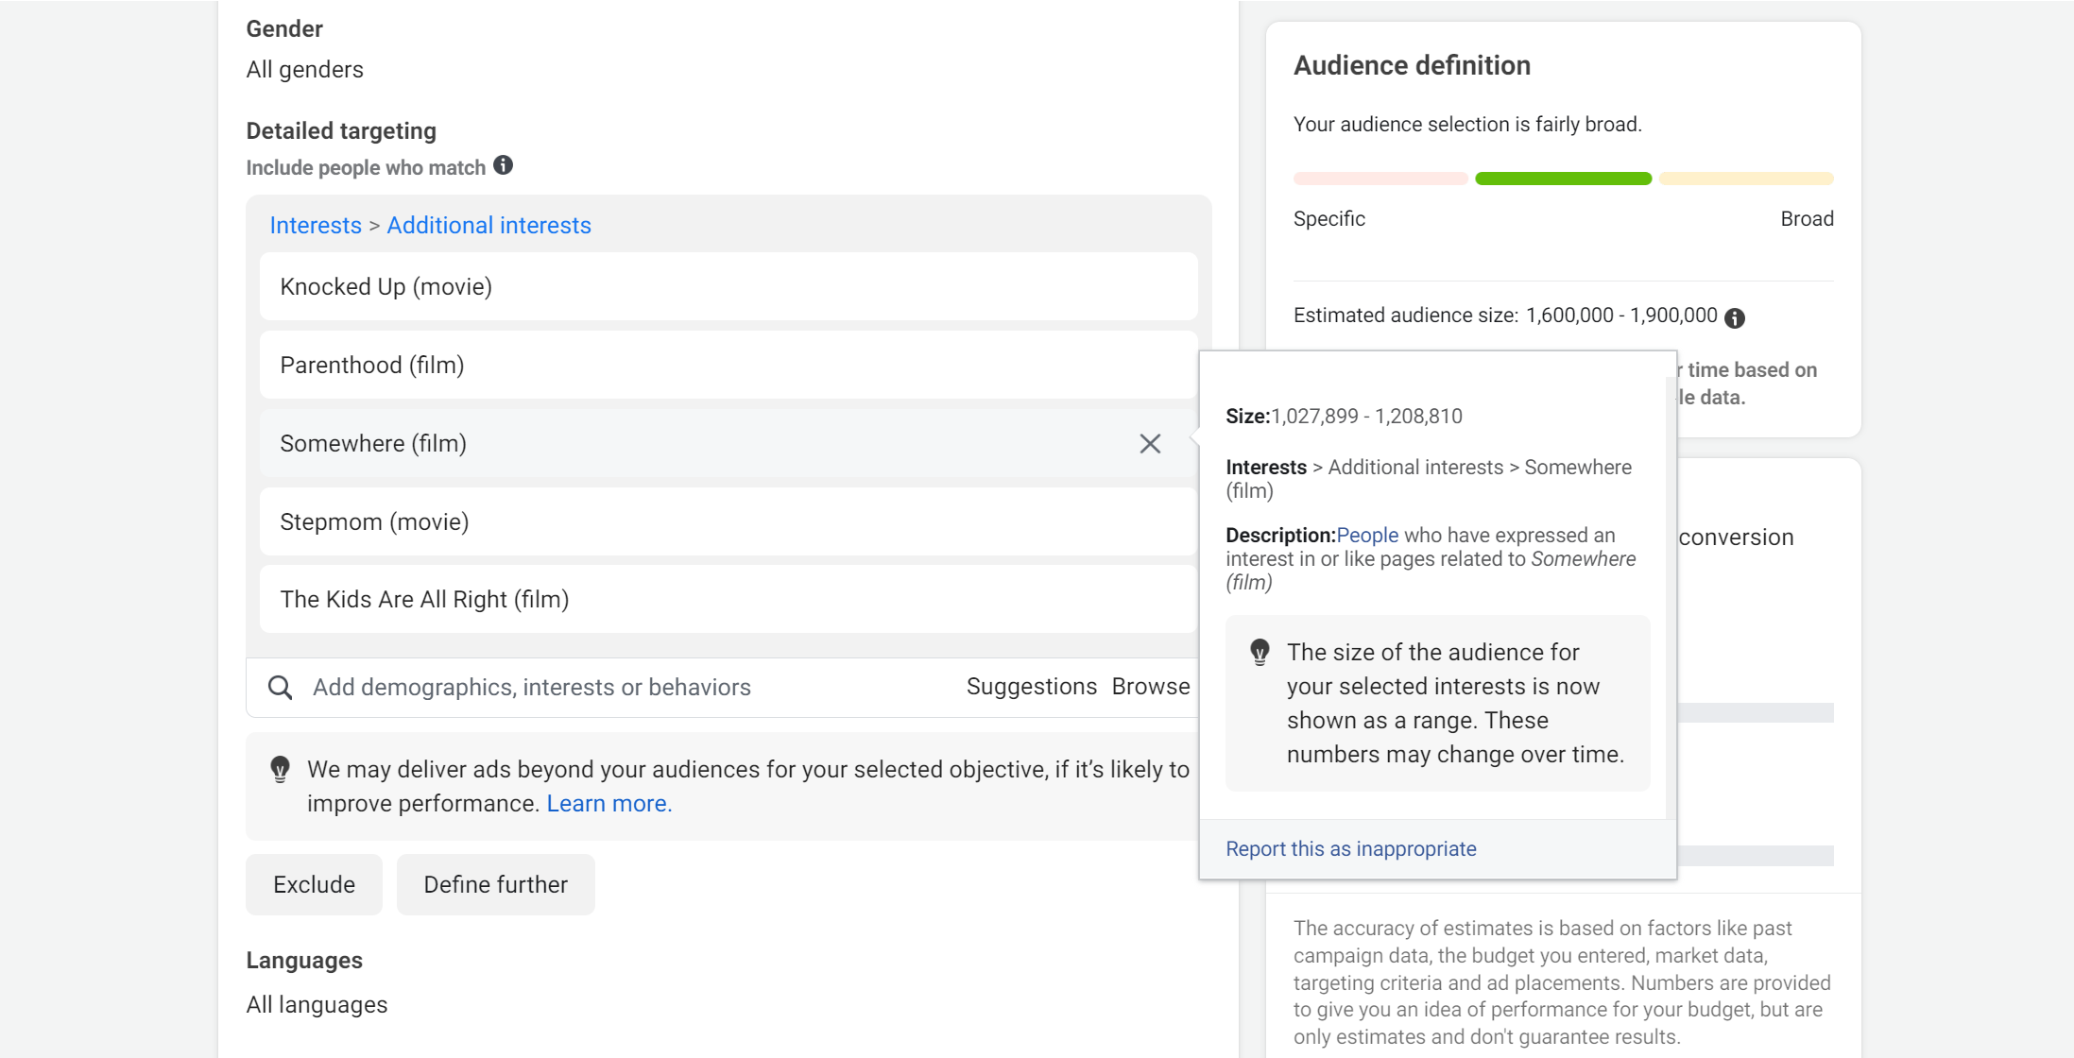Click the Languages section heading

[304, 961]
